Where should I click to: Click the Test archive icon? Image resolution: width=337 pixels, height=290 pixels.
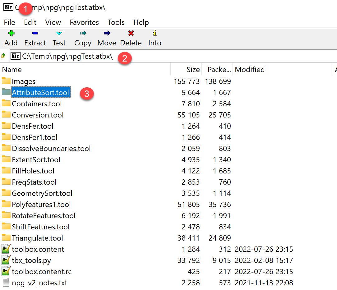(59, 33)
